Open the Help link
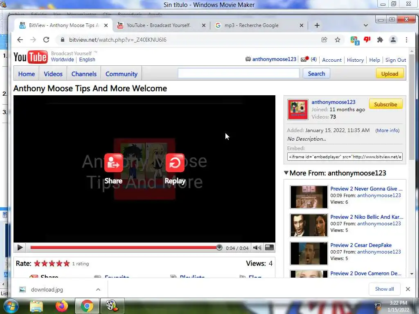 (374, 60)
